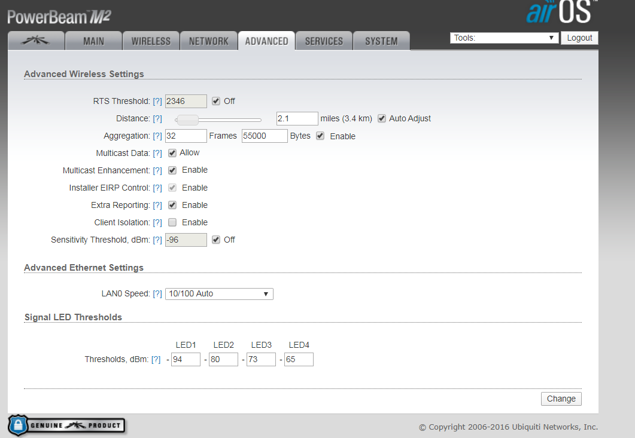Click the Change button
The image size is (635, 438).
pyautogui.click(x=561, y=399)
